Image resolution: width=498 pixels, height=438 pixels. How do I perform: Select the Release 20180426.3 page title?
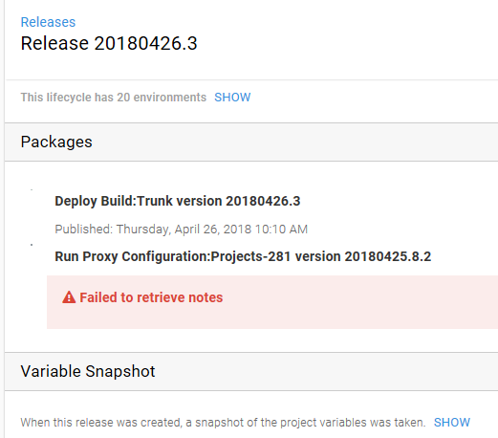(109, 43)
